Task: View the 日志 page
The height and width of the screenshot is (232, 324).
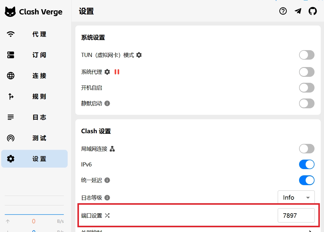Action: tap(34, 117)
